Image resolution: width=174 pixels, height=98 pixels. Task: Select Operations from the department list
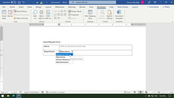coord(64,57)
